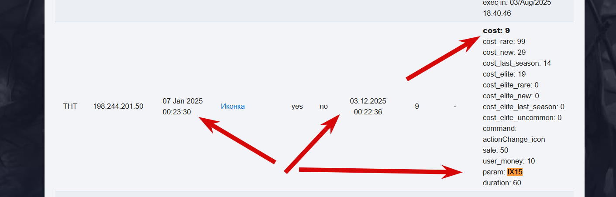Click the cost_last_season: 14 line

(516, 63)
